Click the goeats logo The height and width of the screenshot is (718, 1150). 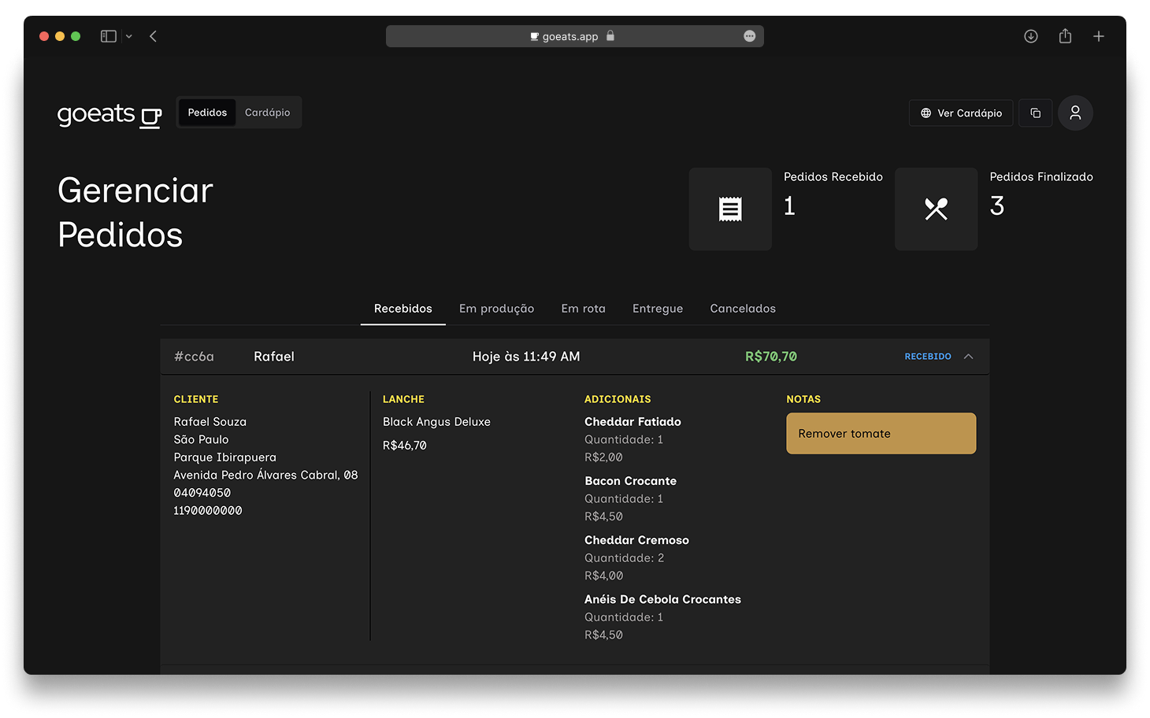tap(109, 115)
